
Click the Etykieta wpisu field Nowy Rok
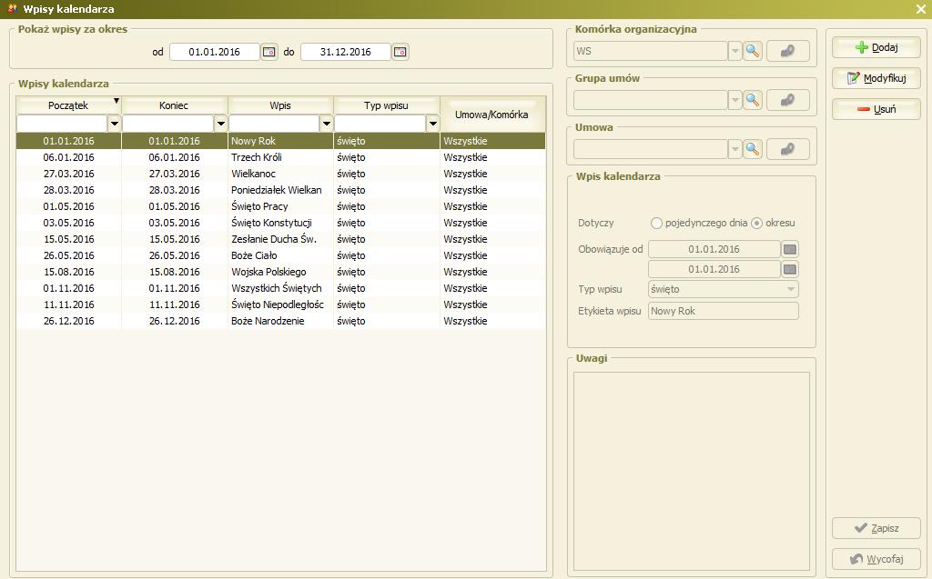click(724, 311)
